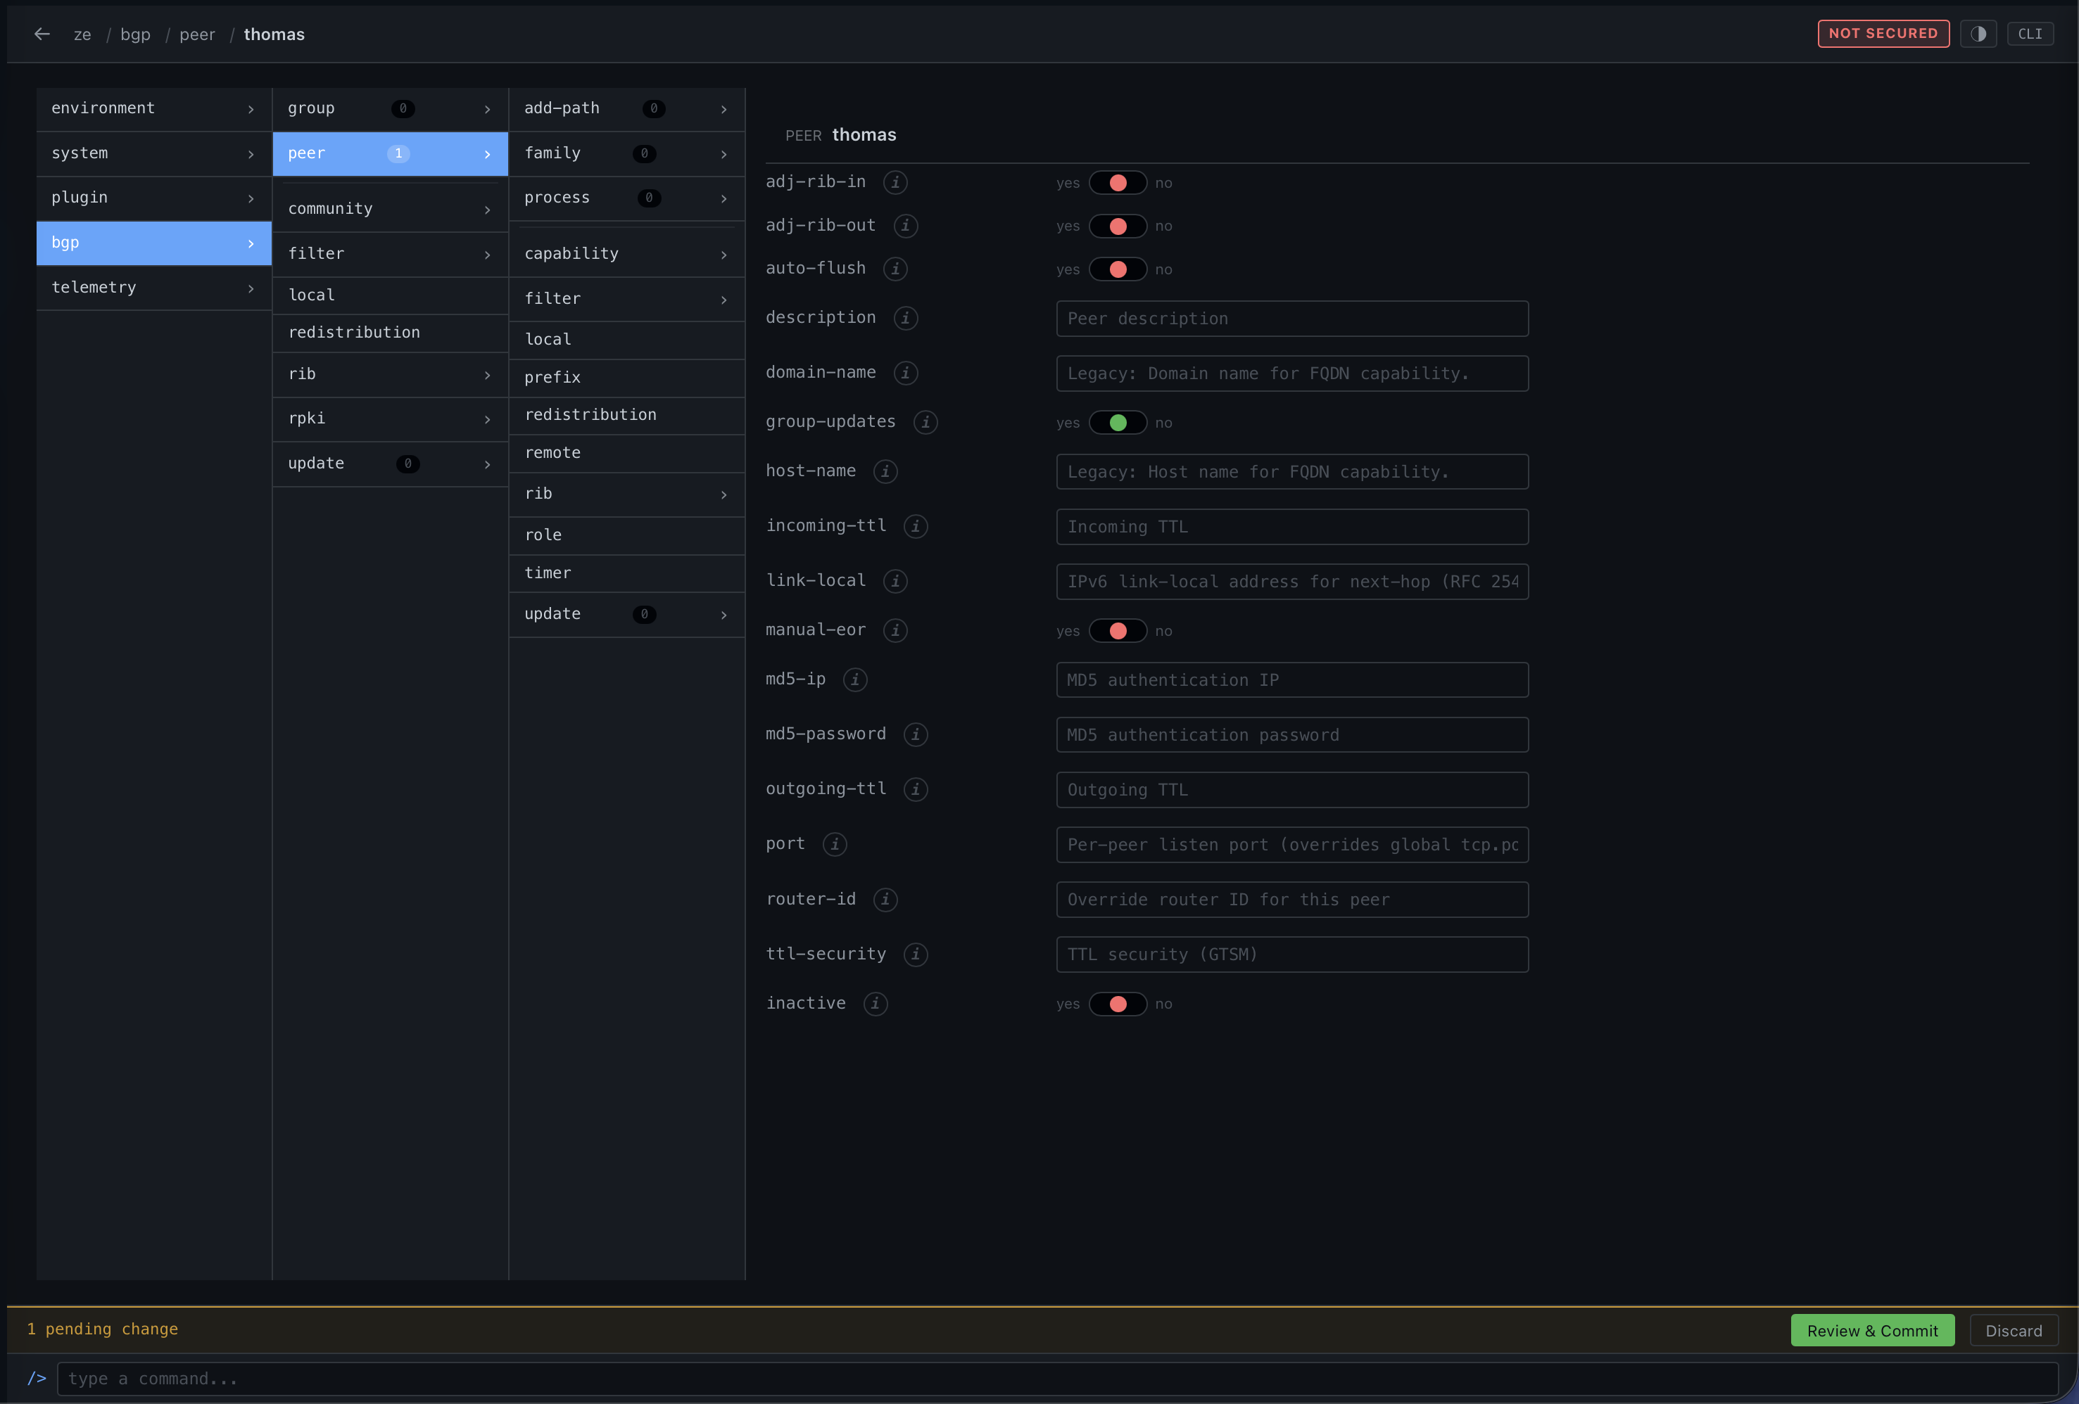Show info for manual-eor

tap(895, 630)
